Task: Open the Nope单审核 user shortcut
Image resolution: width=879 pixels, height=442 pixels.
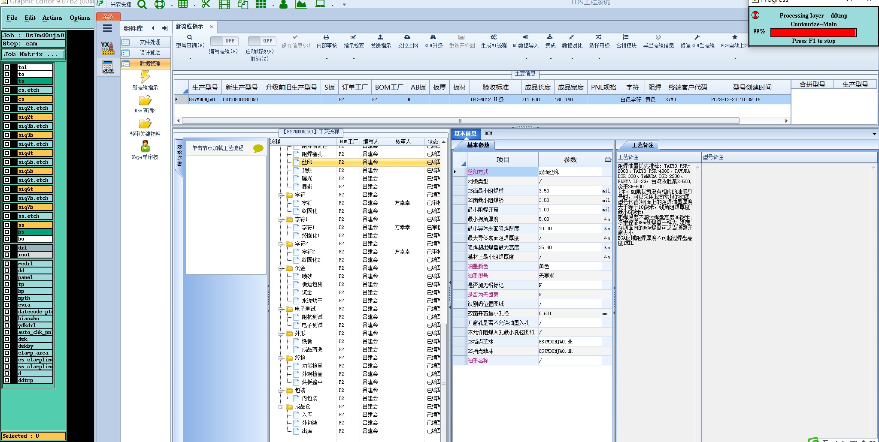Action: tap(145, 146)
